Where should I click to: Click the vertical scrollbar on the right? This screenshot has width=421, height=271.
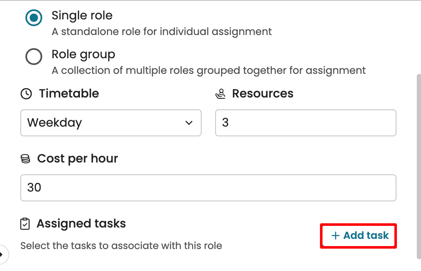pyautogui.click(x=418, y=165)
